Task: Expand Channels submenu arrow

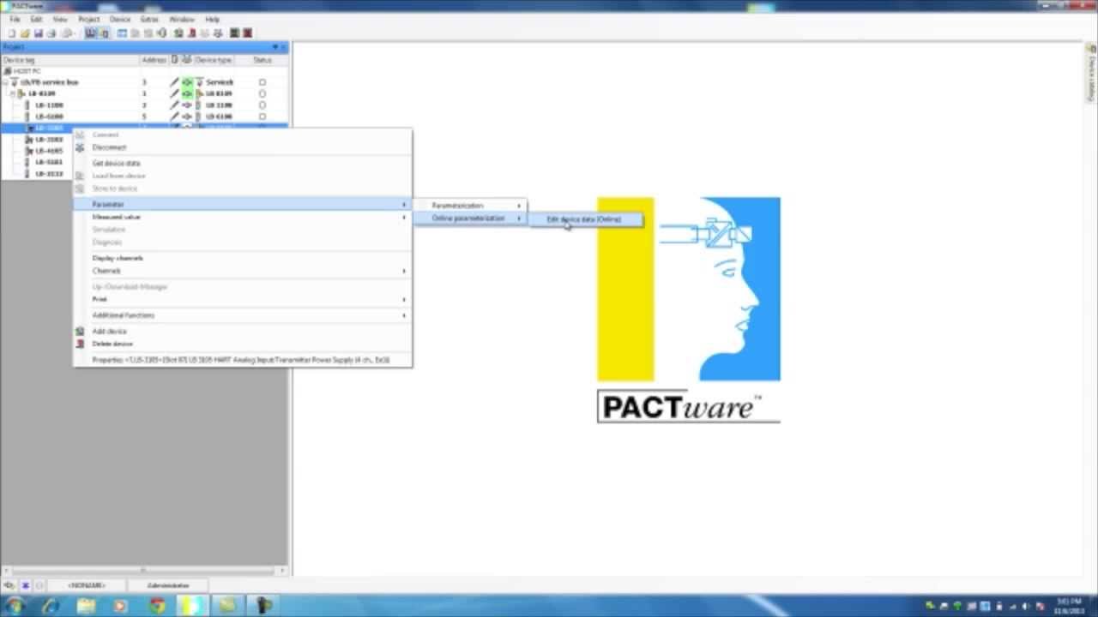Action: pyautogui.click(x=404, y=271)
